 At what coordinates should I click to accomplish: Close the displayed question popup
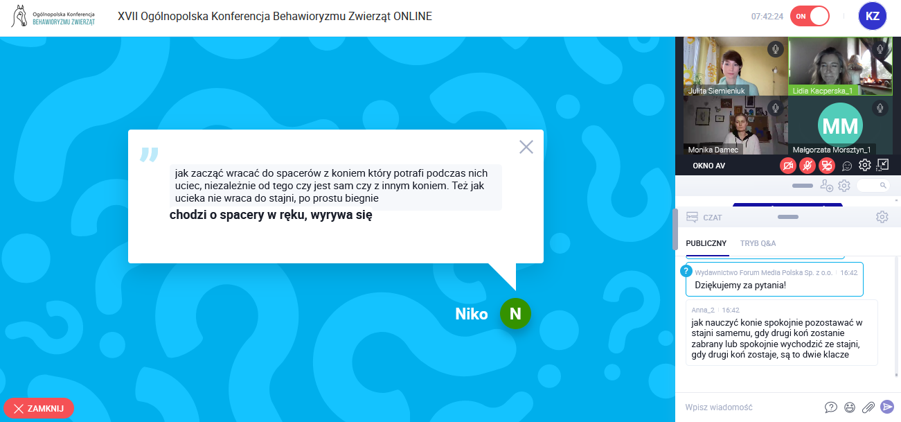point(526,147)
